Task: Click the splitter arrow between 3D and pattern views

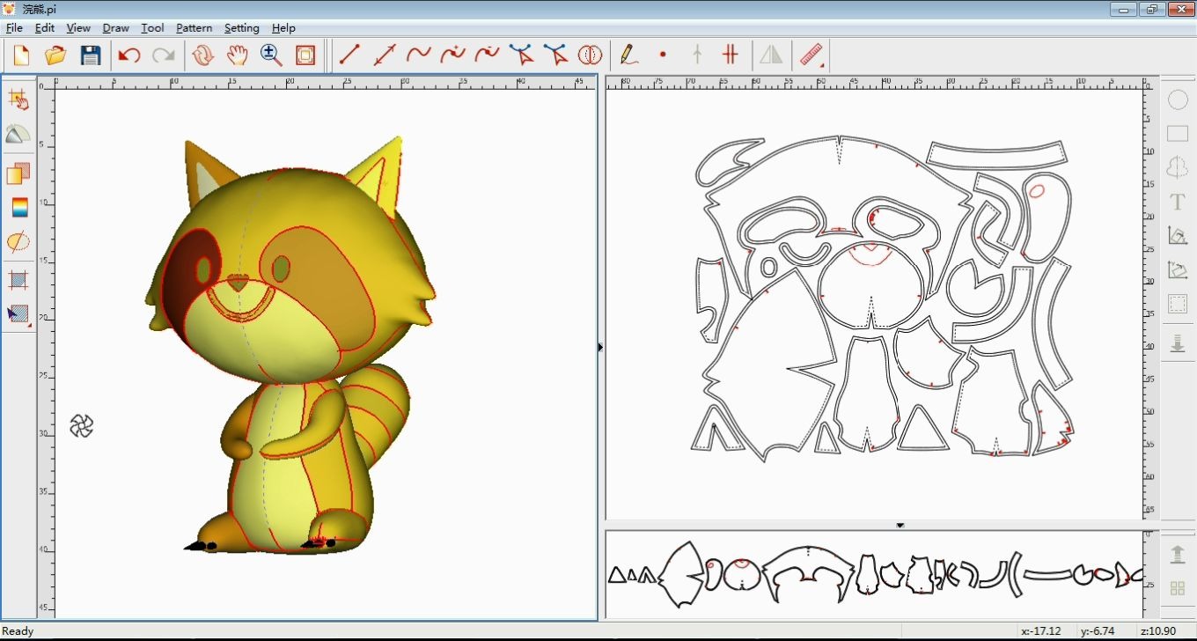Action: pos(601,348)
